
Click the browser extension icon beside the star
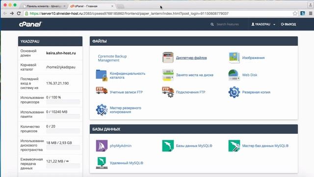click(x=303, y=13)
